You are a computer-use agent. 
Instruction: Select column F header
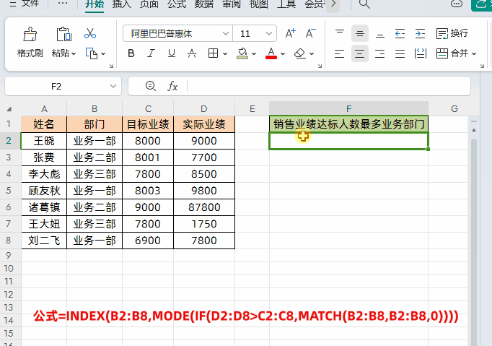point(348,109)
